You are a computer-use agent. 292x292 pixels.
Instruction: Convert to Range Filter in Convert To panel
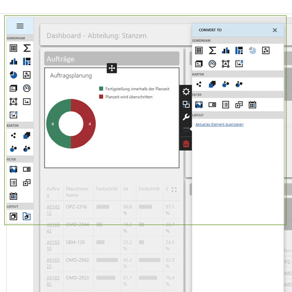click(199, 105)
